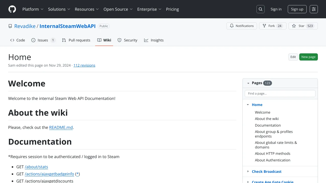Click the GET /actions/ajaxgetdiscounts list entry
Screen dimensions: 326x183
click(45, 181)
